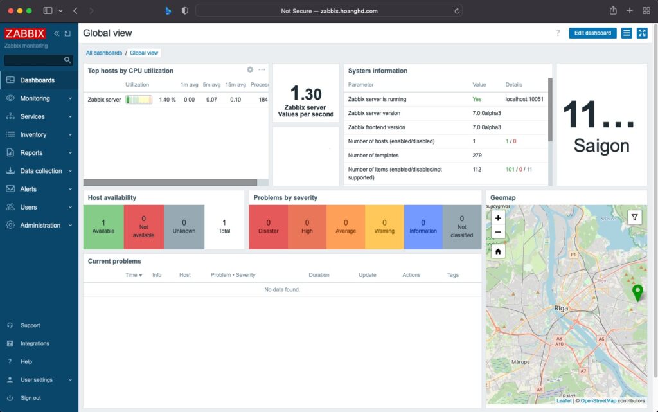Click the Global view breadcrumb

tap(144, 53)
